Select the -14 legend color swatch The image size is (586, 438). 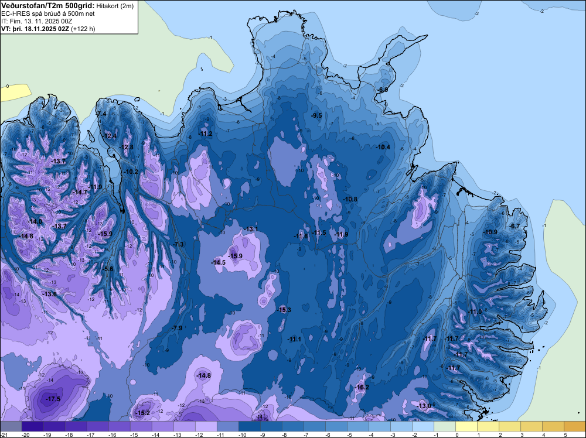pyautogui.click(x=162, y=426)
